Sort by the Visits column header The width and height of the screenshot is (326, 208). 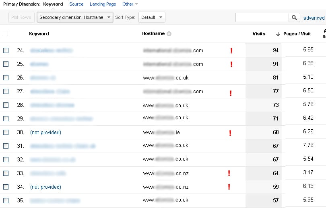click(259, 34)
